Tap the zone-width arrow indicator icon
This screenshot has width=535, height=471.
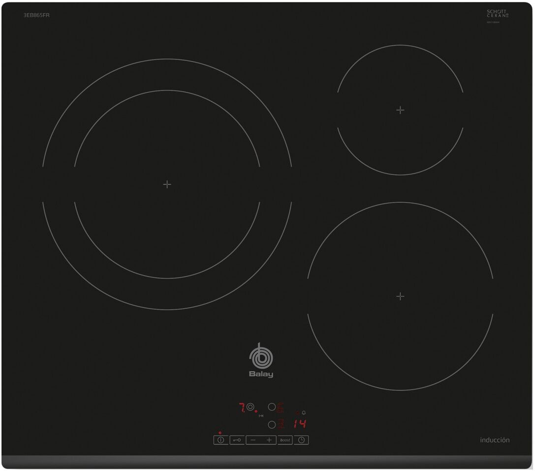tap(261, 416)
